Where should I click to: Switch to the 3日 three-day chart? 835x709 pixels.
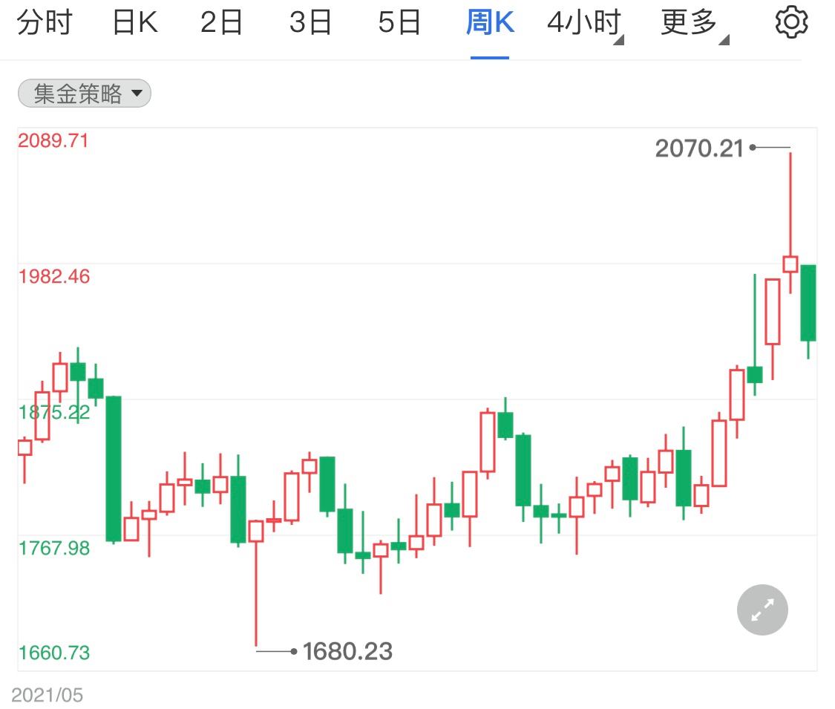click(312, 22)
